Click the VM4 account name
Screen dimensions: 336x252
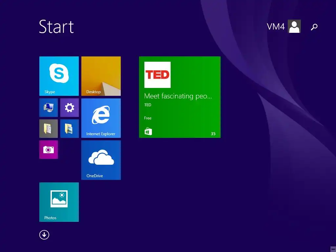276,27
